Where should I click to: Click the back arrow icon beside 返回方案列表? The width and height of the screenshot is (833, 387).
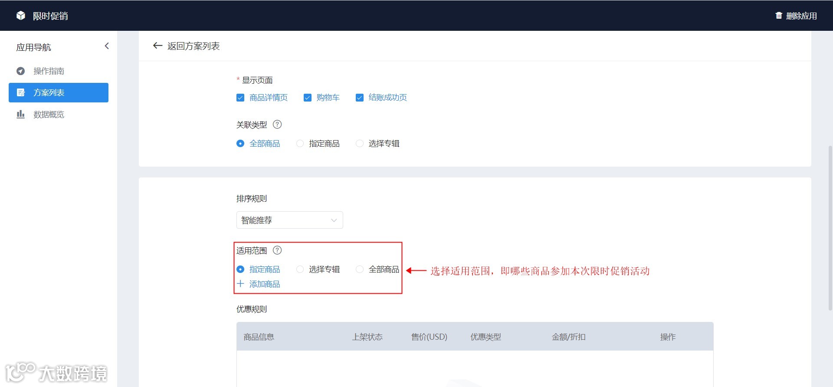point(157,46)
